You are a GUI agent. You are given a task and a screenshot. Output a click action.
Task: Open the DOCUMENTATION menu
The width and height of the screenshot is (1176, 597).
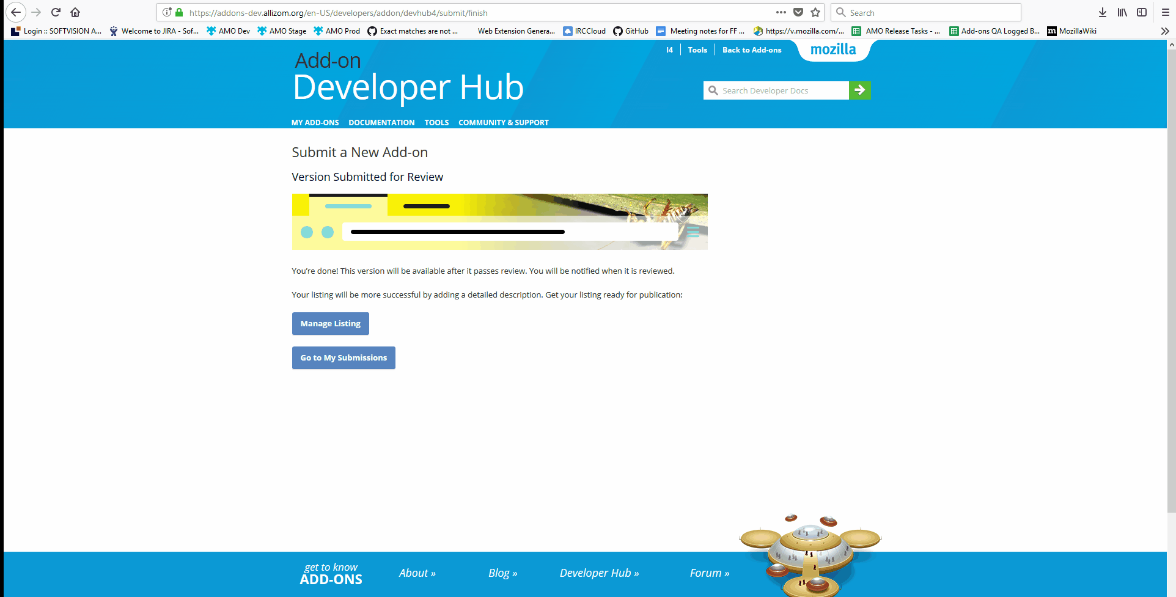381,122
